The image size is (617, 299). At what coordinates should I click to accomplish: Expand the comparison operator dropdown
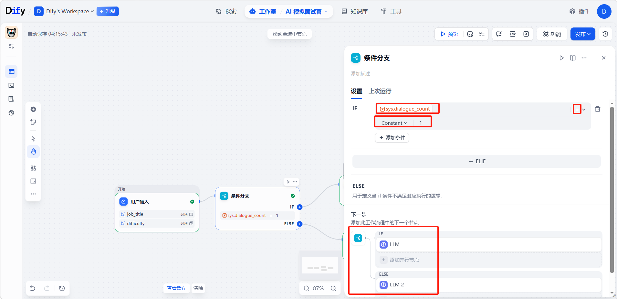pyautogui.click(x=580, y=109)
